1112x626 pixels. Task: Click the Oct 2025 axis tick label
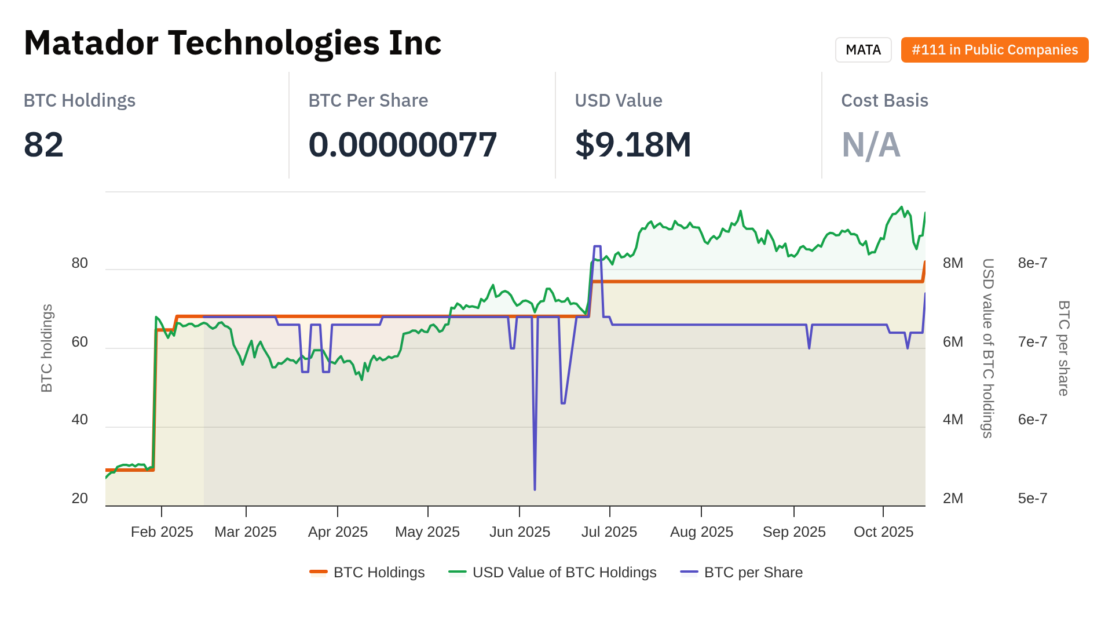pos(883,532)
